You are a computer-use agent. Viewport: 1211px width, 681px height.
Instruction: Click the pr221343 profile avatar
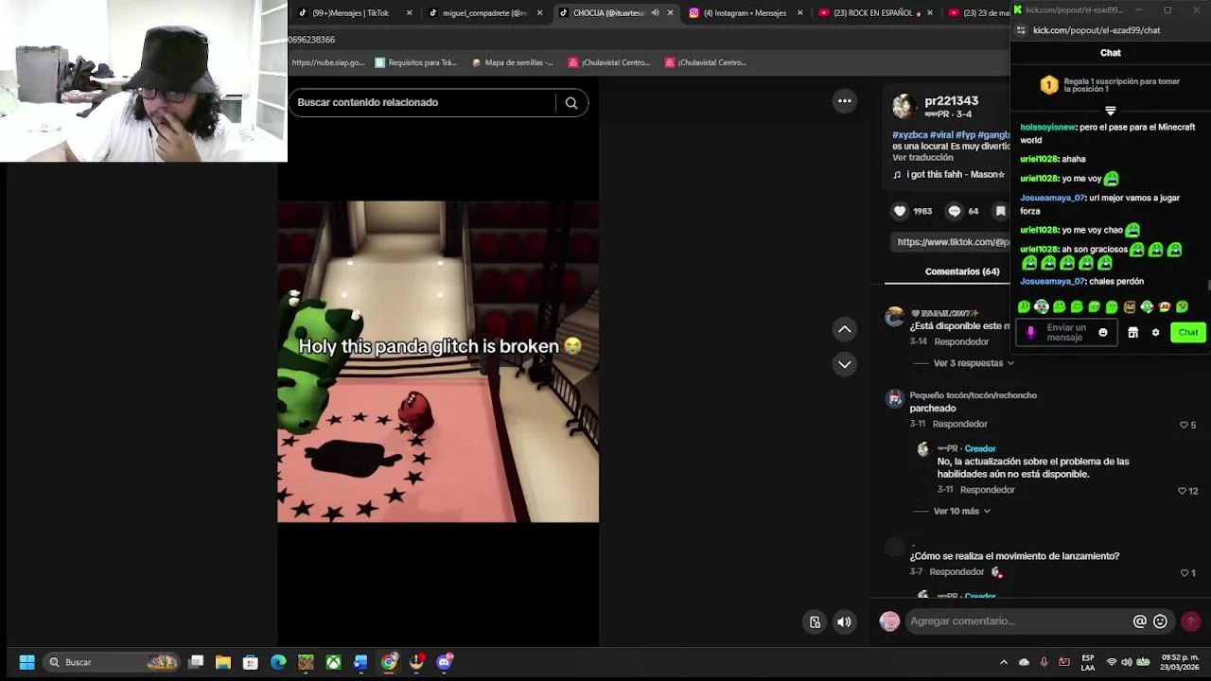904,106
